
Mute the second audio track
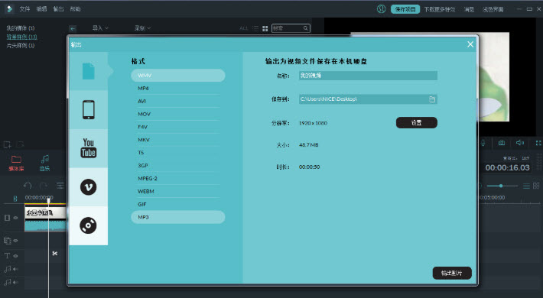[x=15, y=282]
